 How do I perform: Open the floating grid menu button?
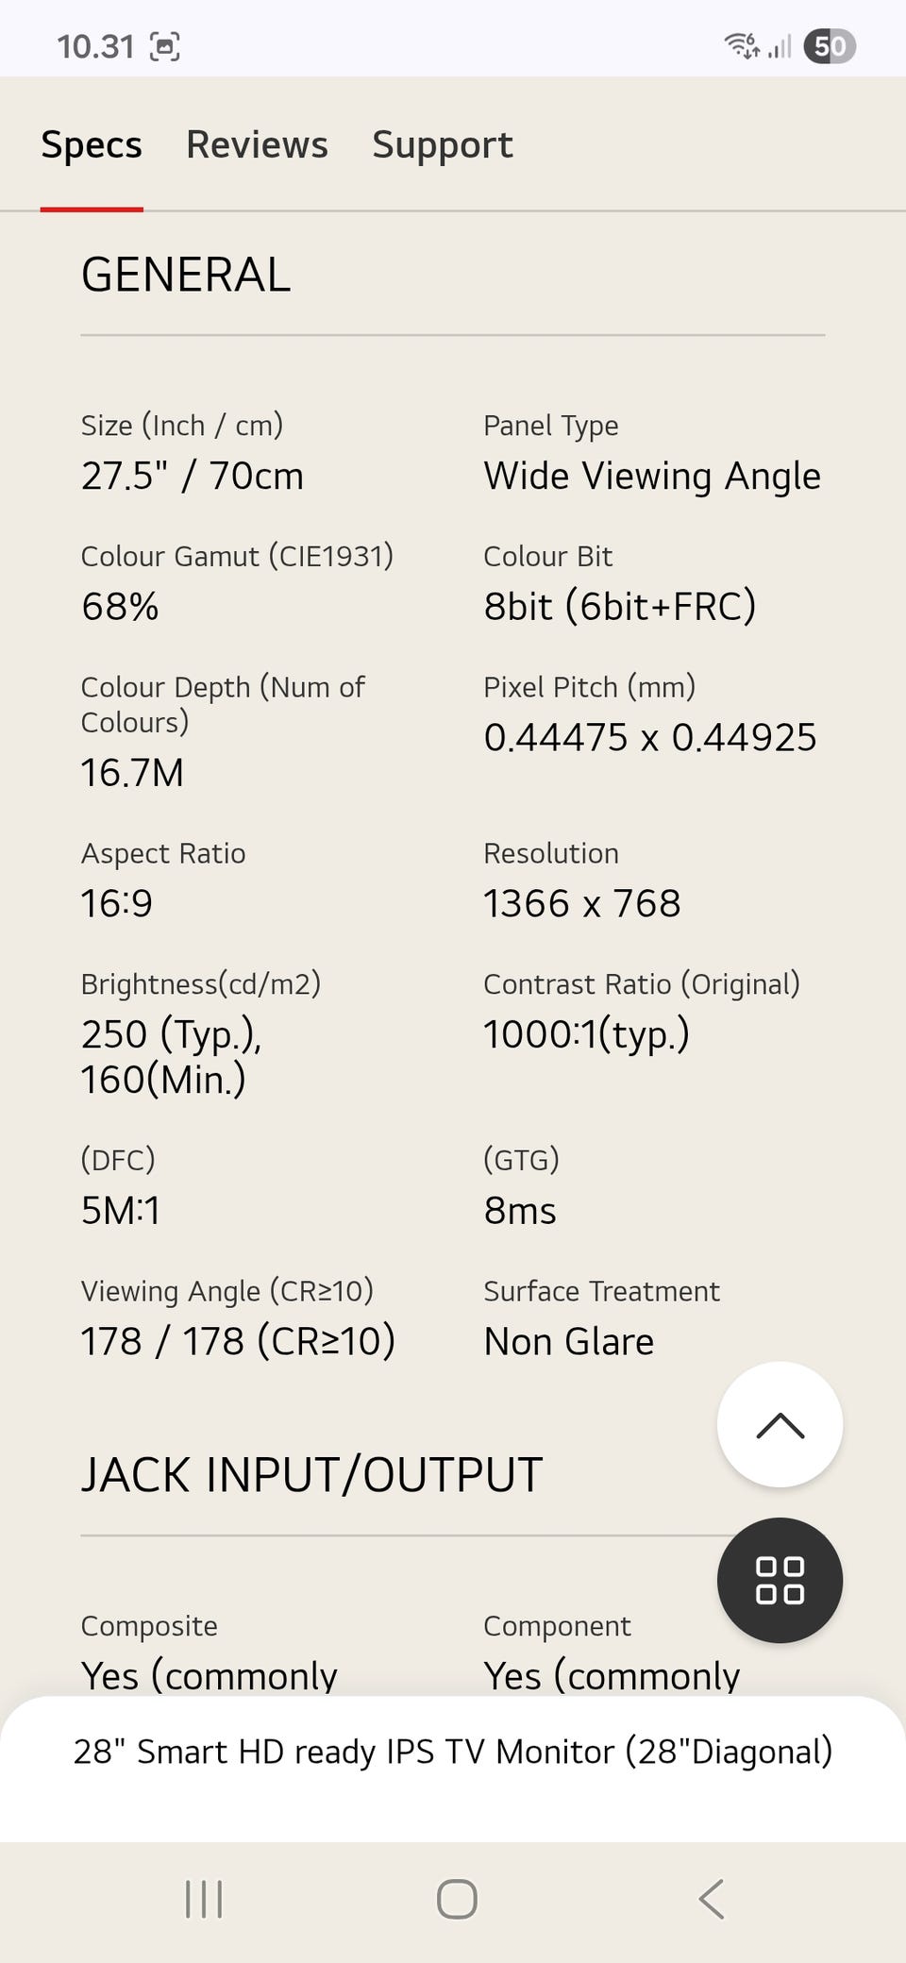[780, 1580]
